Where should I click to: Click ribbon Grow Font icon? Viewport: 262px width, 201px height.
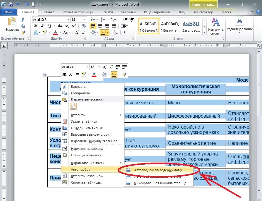(77, 33)
